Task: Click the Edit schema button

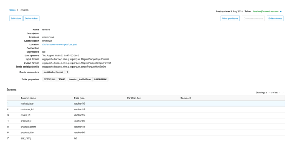Action: point(275,19)
